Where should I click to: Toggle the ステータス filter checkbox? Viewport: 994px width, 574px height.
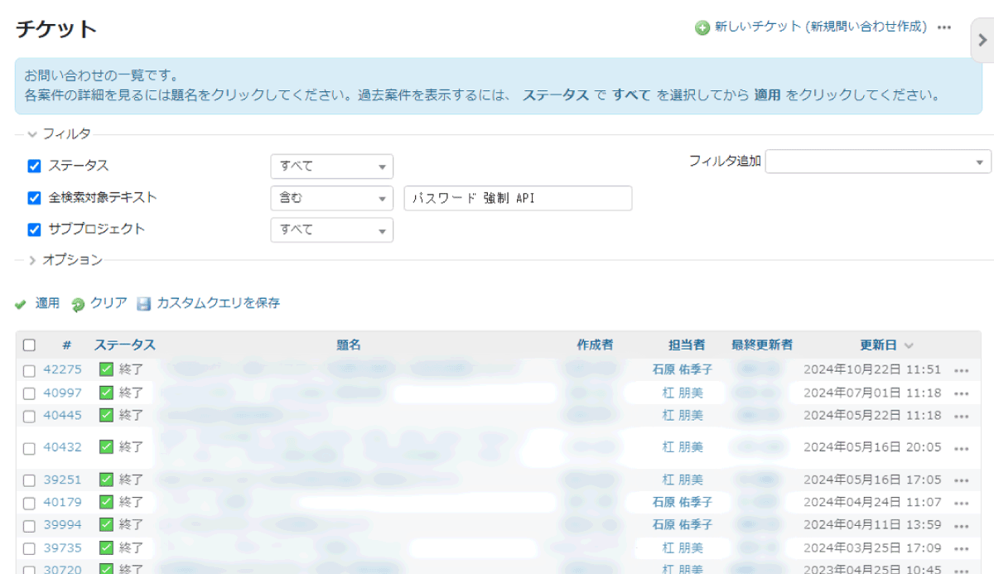(x=34, y=166)
